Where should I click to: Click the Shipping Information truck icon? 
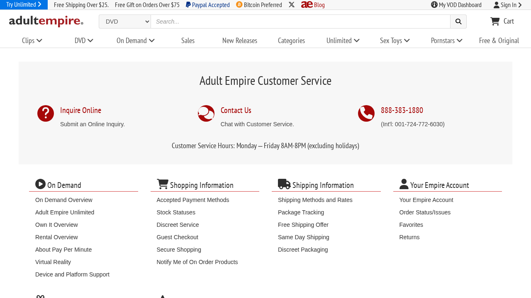point(284,184)
